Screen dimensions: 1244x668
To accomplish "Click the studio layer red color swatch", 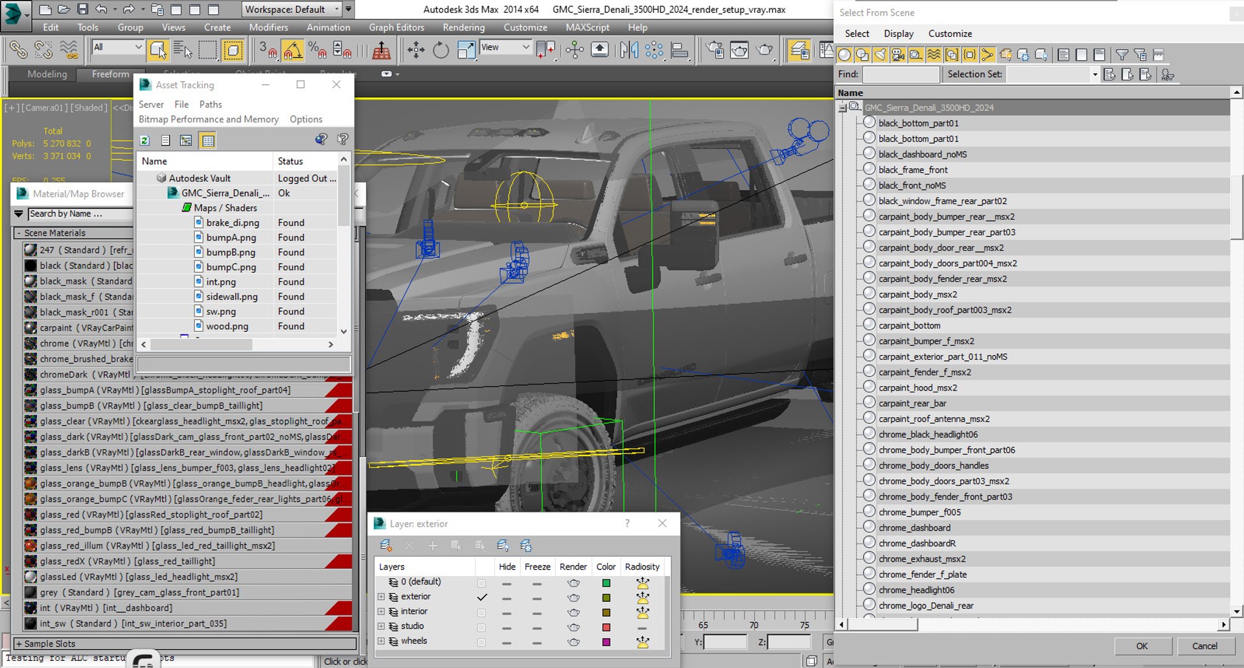I will [606, 627].
